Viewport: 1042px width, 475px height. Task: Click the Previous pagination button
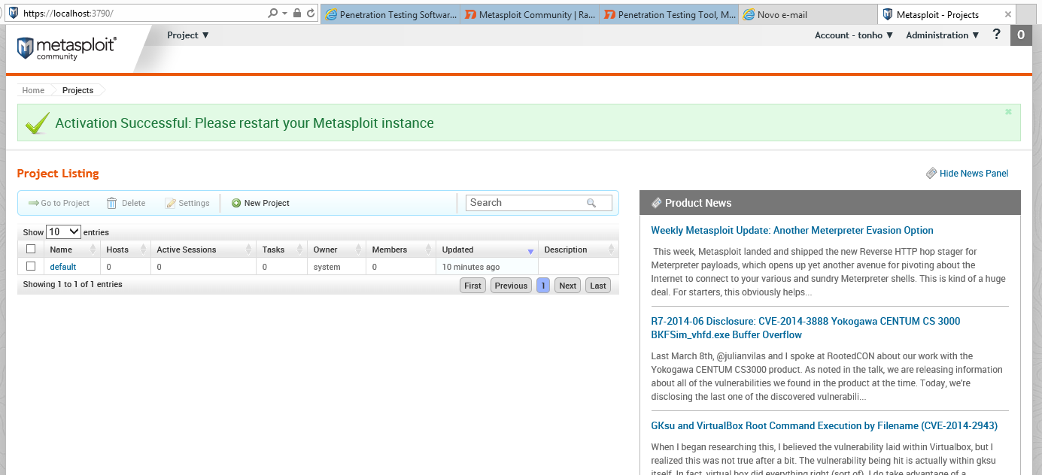pyautogui.click(x=511, y=286)
